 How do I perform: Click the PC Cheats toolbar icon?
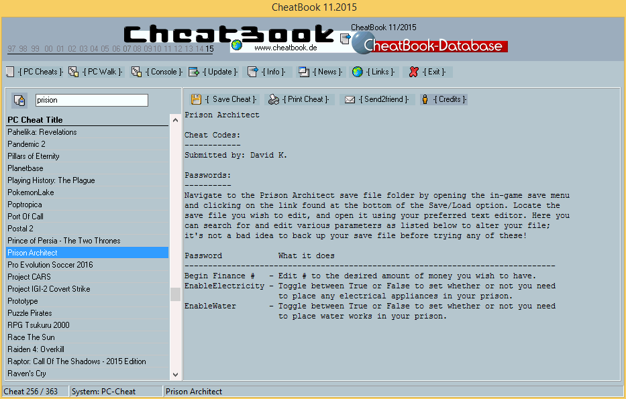point(10,72)
